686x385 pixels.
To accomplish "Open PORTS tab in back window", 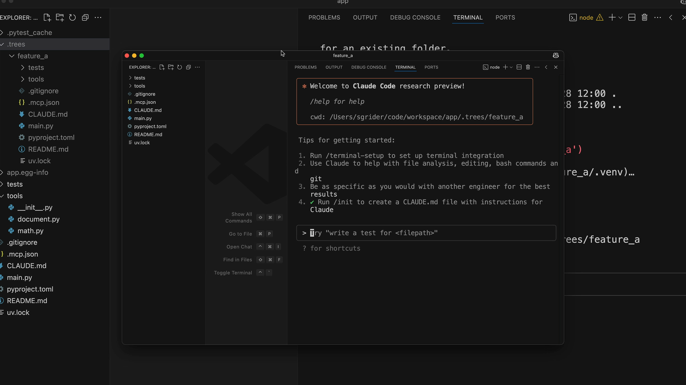I will [x=505, y=17].
